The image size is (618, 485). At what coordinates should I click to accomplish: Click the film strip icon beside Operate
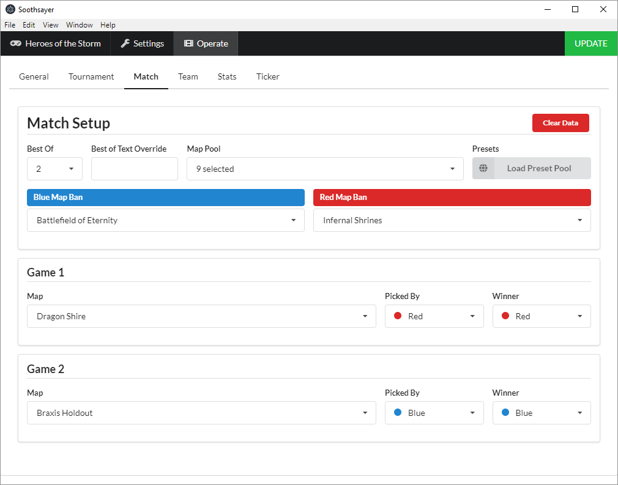coord(188,43)
